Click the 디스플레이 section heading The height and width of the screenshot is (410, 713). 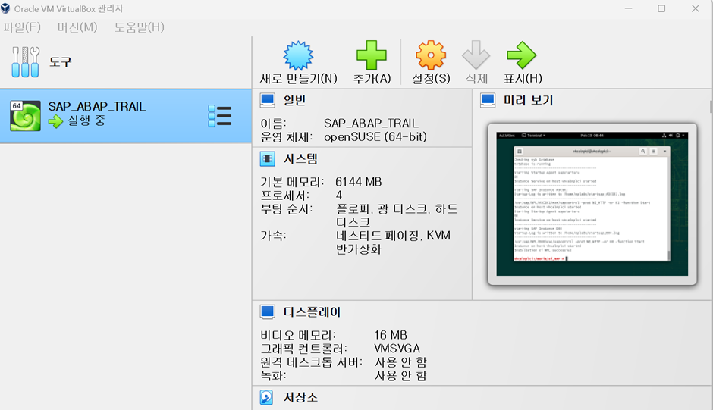[x=312, y=312]
